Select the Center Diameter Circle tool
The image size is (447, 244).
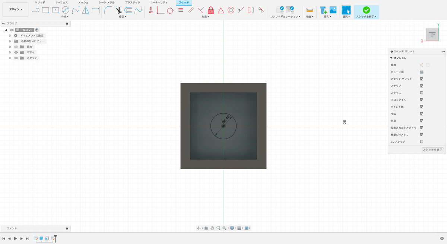66,10
